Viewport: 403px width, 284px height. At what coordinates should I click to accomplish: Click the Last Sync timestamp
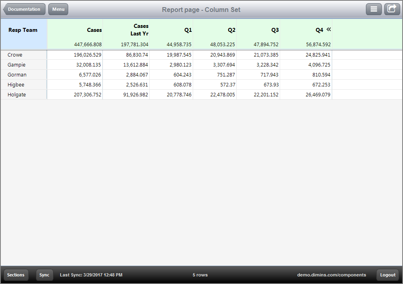(x=91, y=275)
